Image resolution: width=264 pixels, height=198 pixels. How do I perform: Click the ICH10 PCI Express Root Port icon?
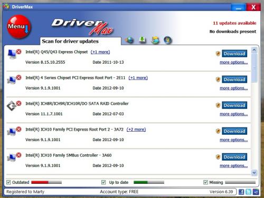coord(12,132)
